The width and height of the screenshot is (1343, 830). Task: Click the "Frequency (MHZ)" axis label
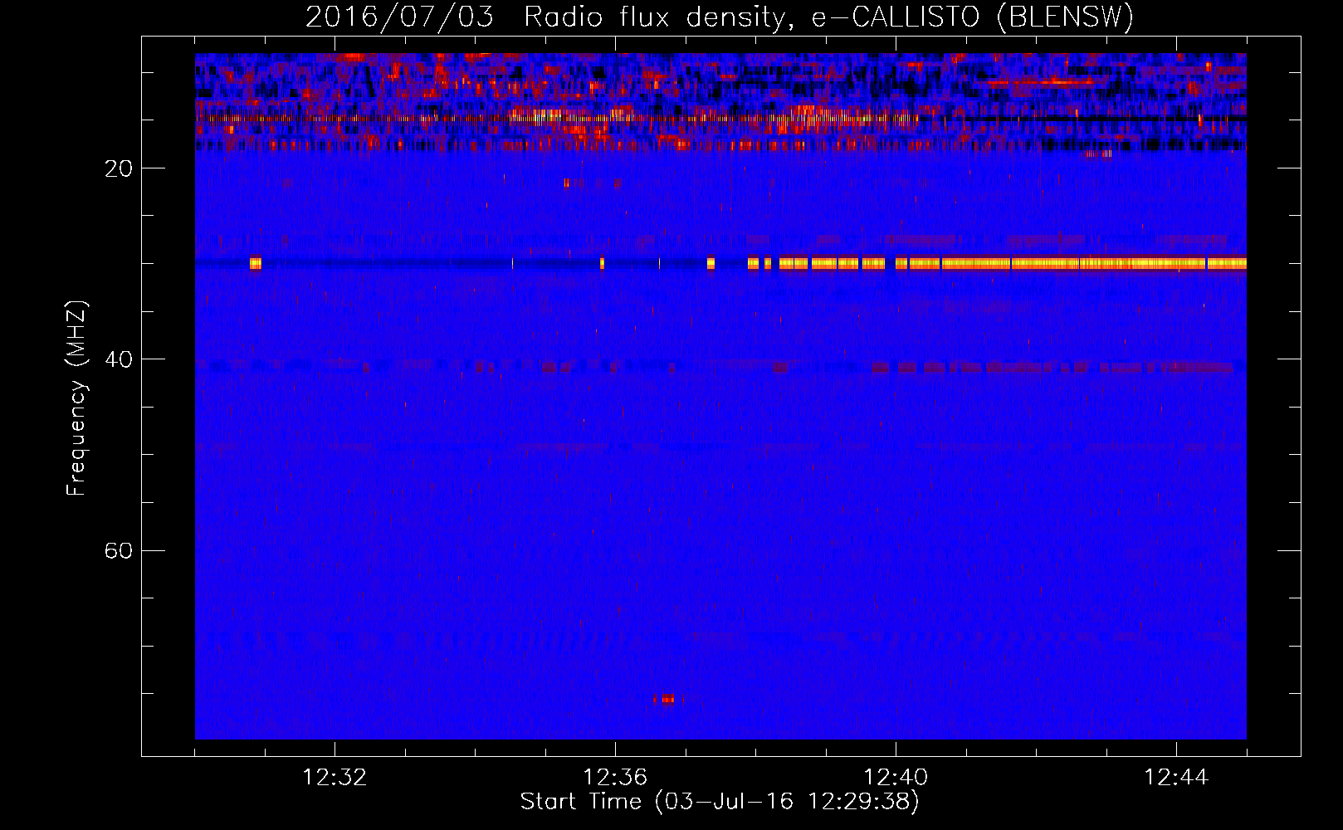tap(76, 398)
